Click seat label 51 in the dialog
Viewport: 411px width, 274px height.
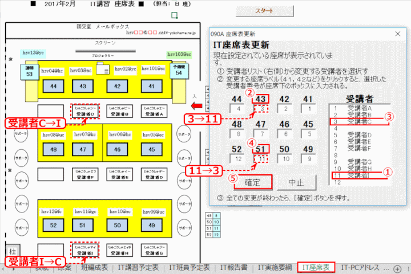[x=260, y=149]
